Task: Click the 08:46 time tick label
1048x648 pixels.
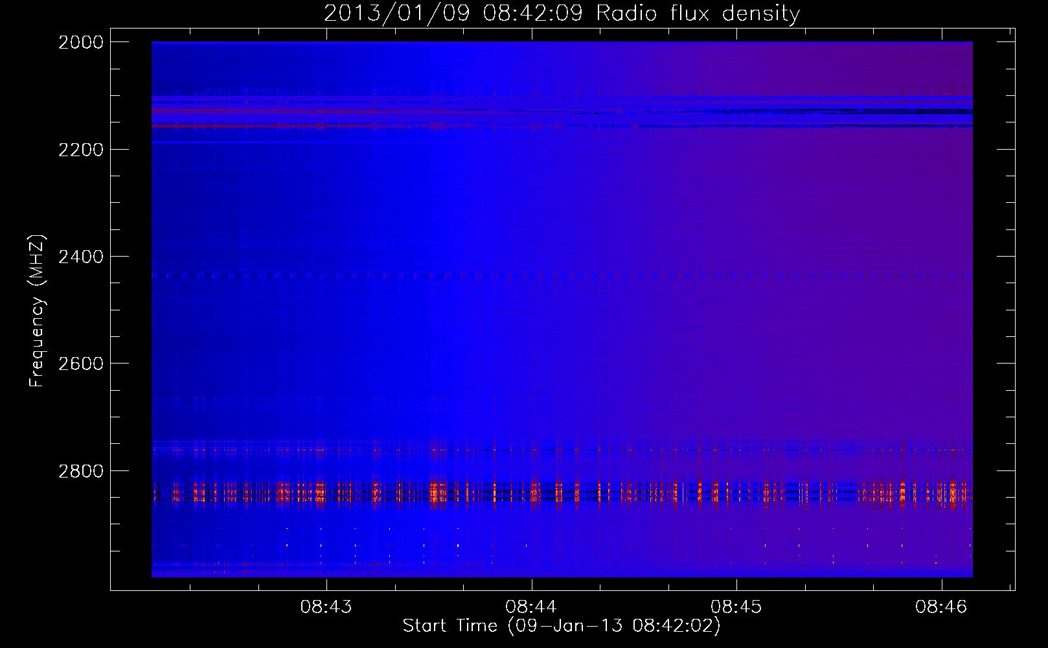Action: coord(941,607)
